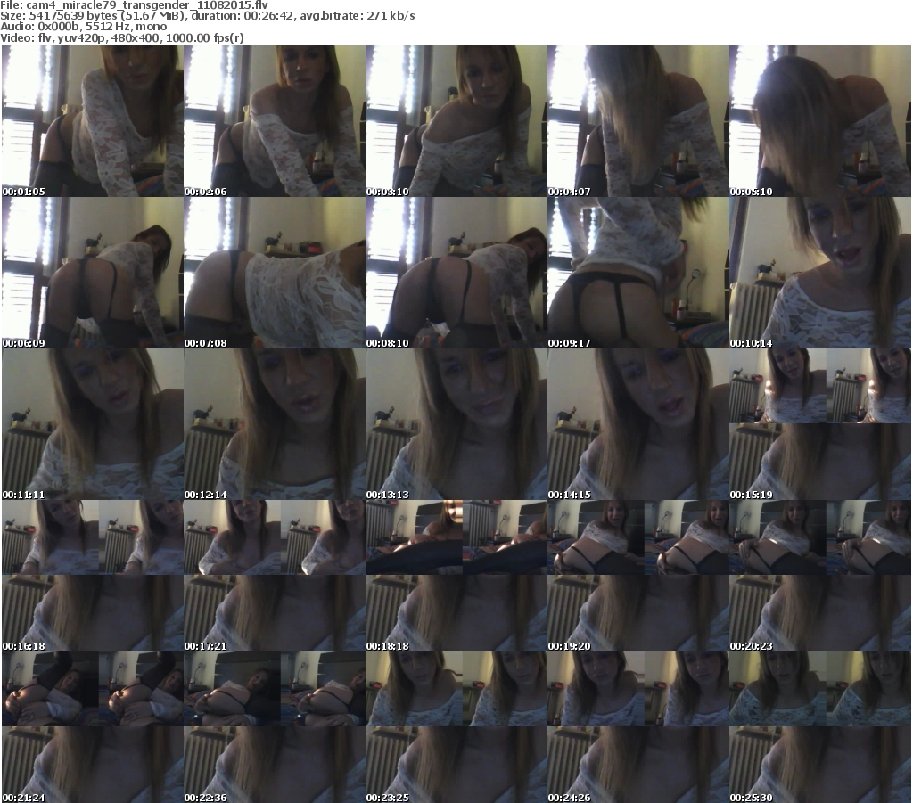
Task: Open the thumbnail stamped 00:09:17
Action: point(638,273)
